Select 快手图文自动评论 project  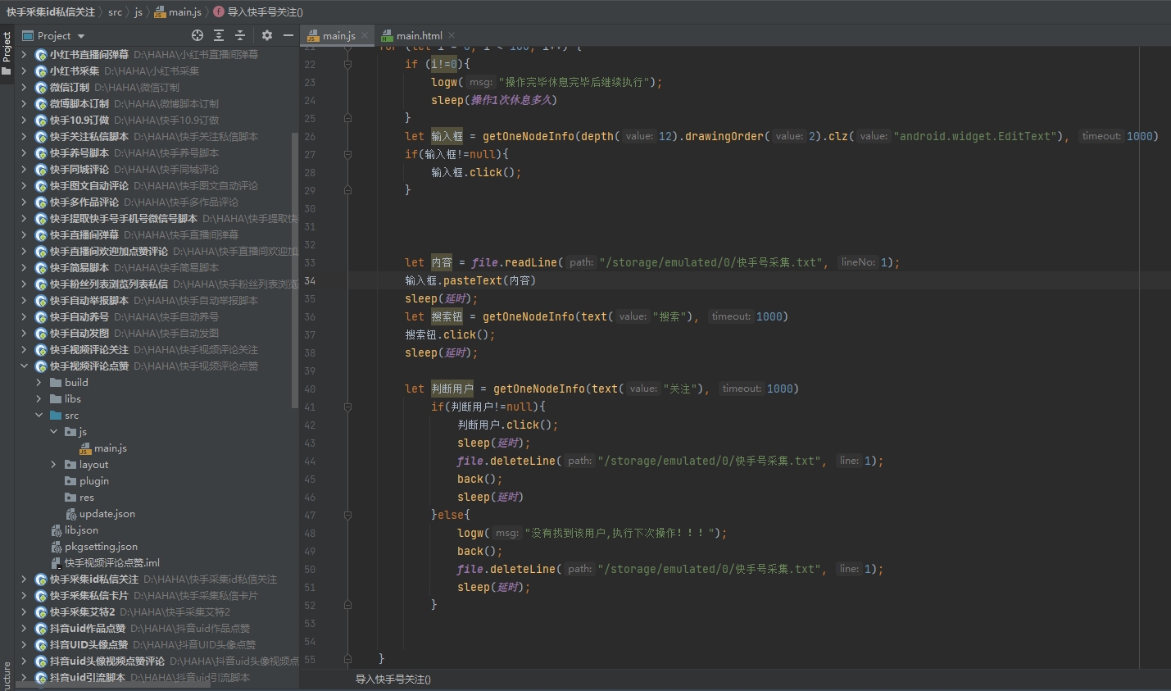[x=89, y=185]
